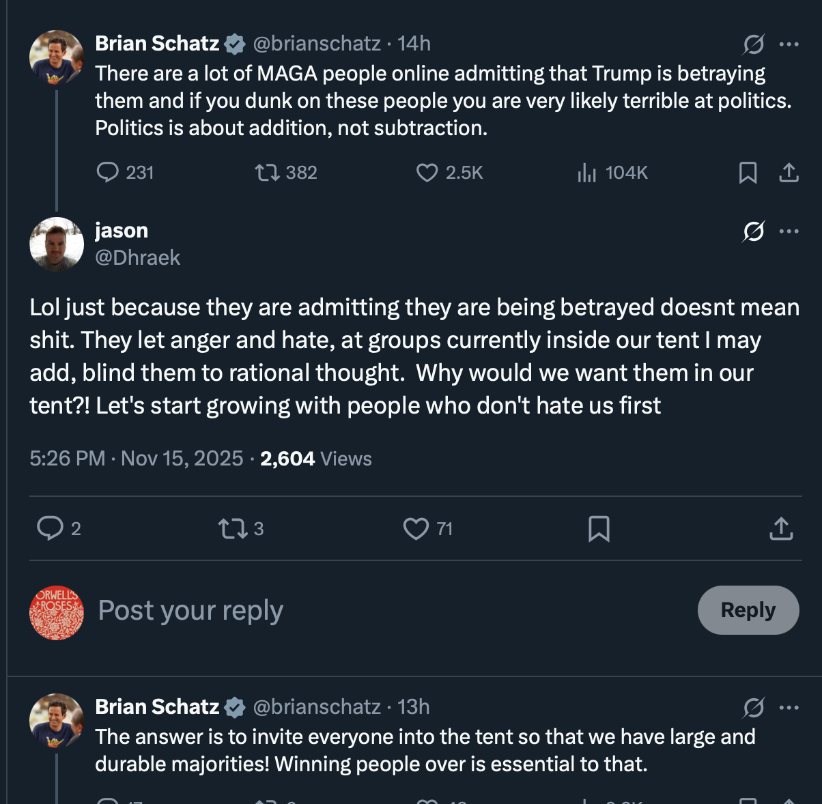Open more options on Brian Schatz's 14h tweet

click(x=789, y=44)
